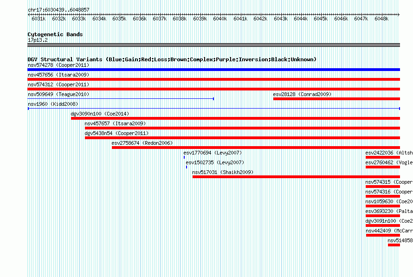Click the 6039k ruler position
This screenshot has width=413, height=277.
pos(200,19)
